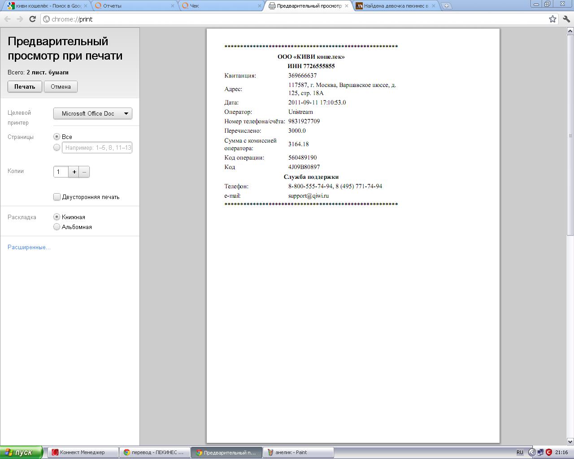Click code '4J09B80897'

click(304, 167)
